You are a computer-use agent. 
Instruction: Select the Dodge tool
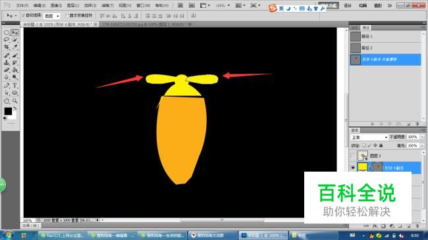tap(14, 77)
